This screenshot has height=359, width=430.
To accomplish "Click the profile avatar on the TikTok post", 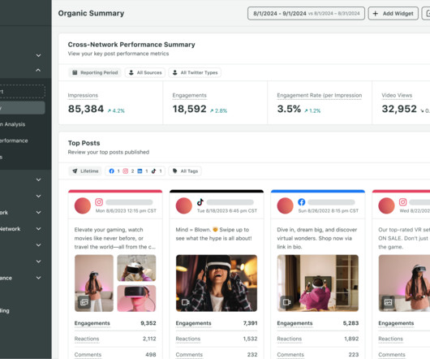I will click(x=183, y=205).
